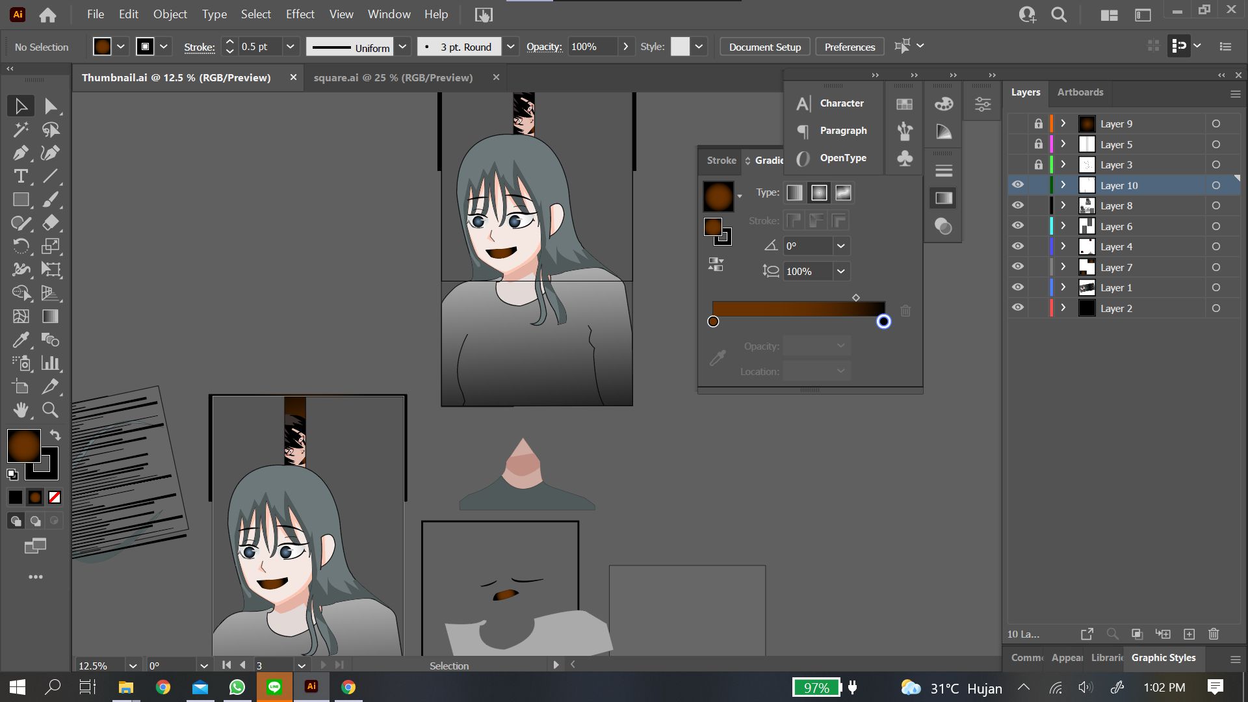Click the gradient midpoint diamond
Viewport: 1248px width, 702px height.
[856, 298]
